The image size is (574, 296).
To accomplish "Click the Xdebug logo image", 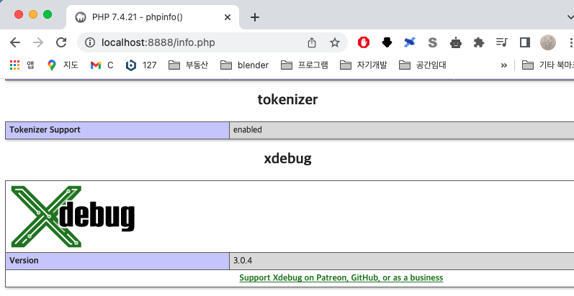I will click(73, 216).
